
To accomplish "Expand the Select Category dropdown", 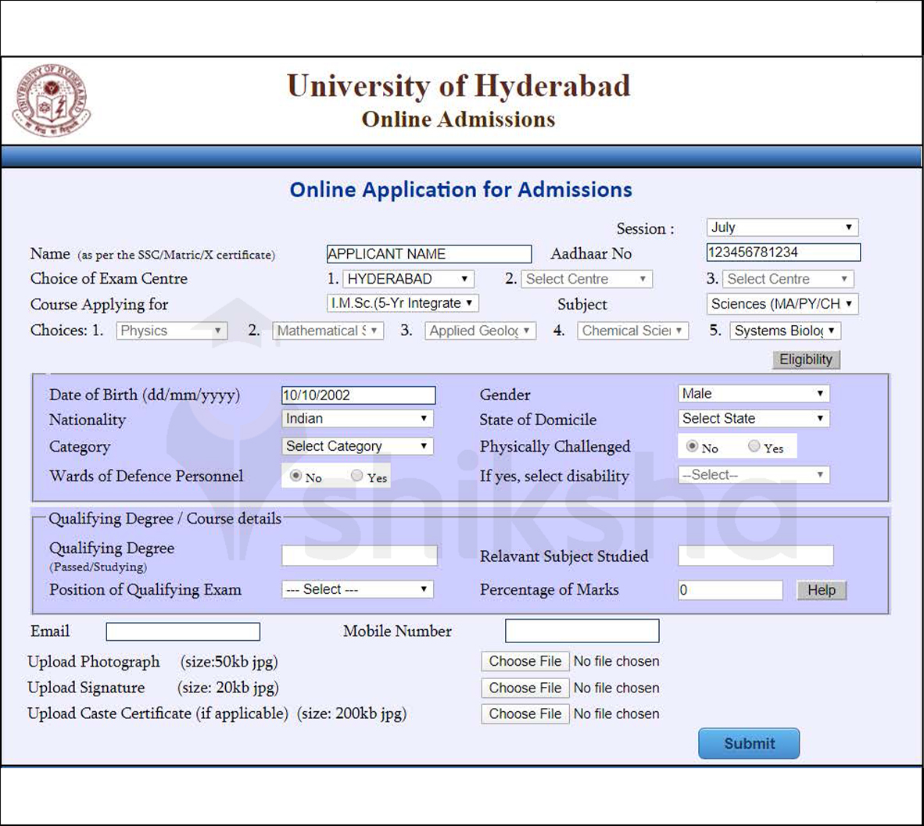I will click(357, 446).
